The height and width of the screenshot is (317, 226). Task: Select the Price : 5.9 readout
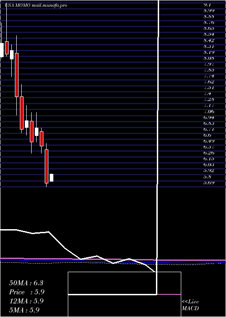(x=27, y=292)
